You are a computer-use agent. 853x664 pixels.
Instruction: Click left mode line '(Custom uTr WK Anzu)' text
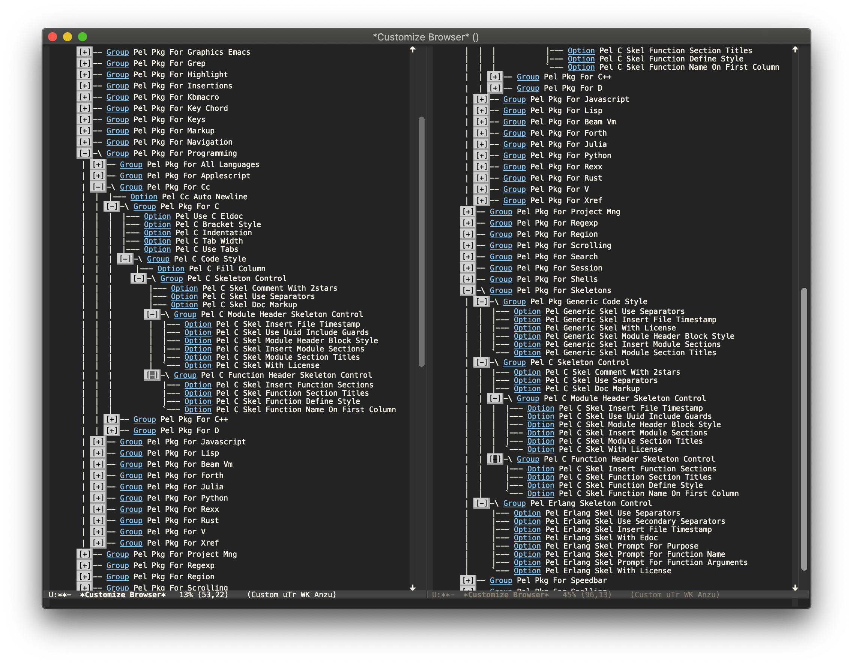pos(292,595)
